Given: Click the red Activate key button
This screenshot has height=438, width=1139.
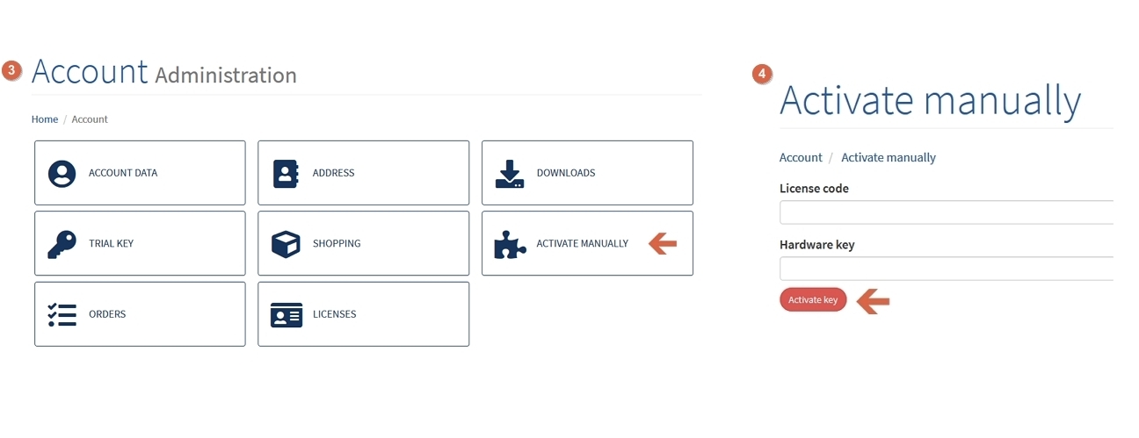Looking at the screenshot, I should [813, 300].
